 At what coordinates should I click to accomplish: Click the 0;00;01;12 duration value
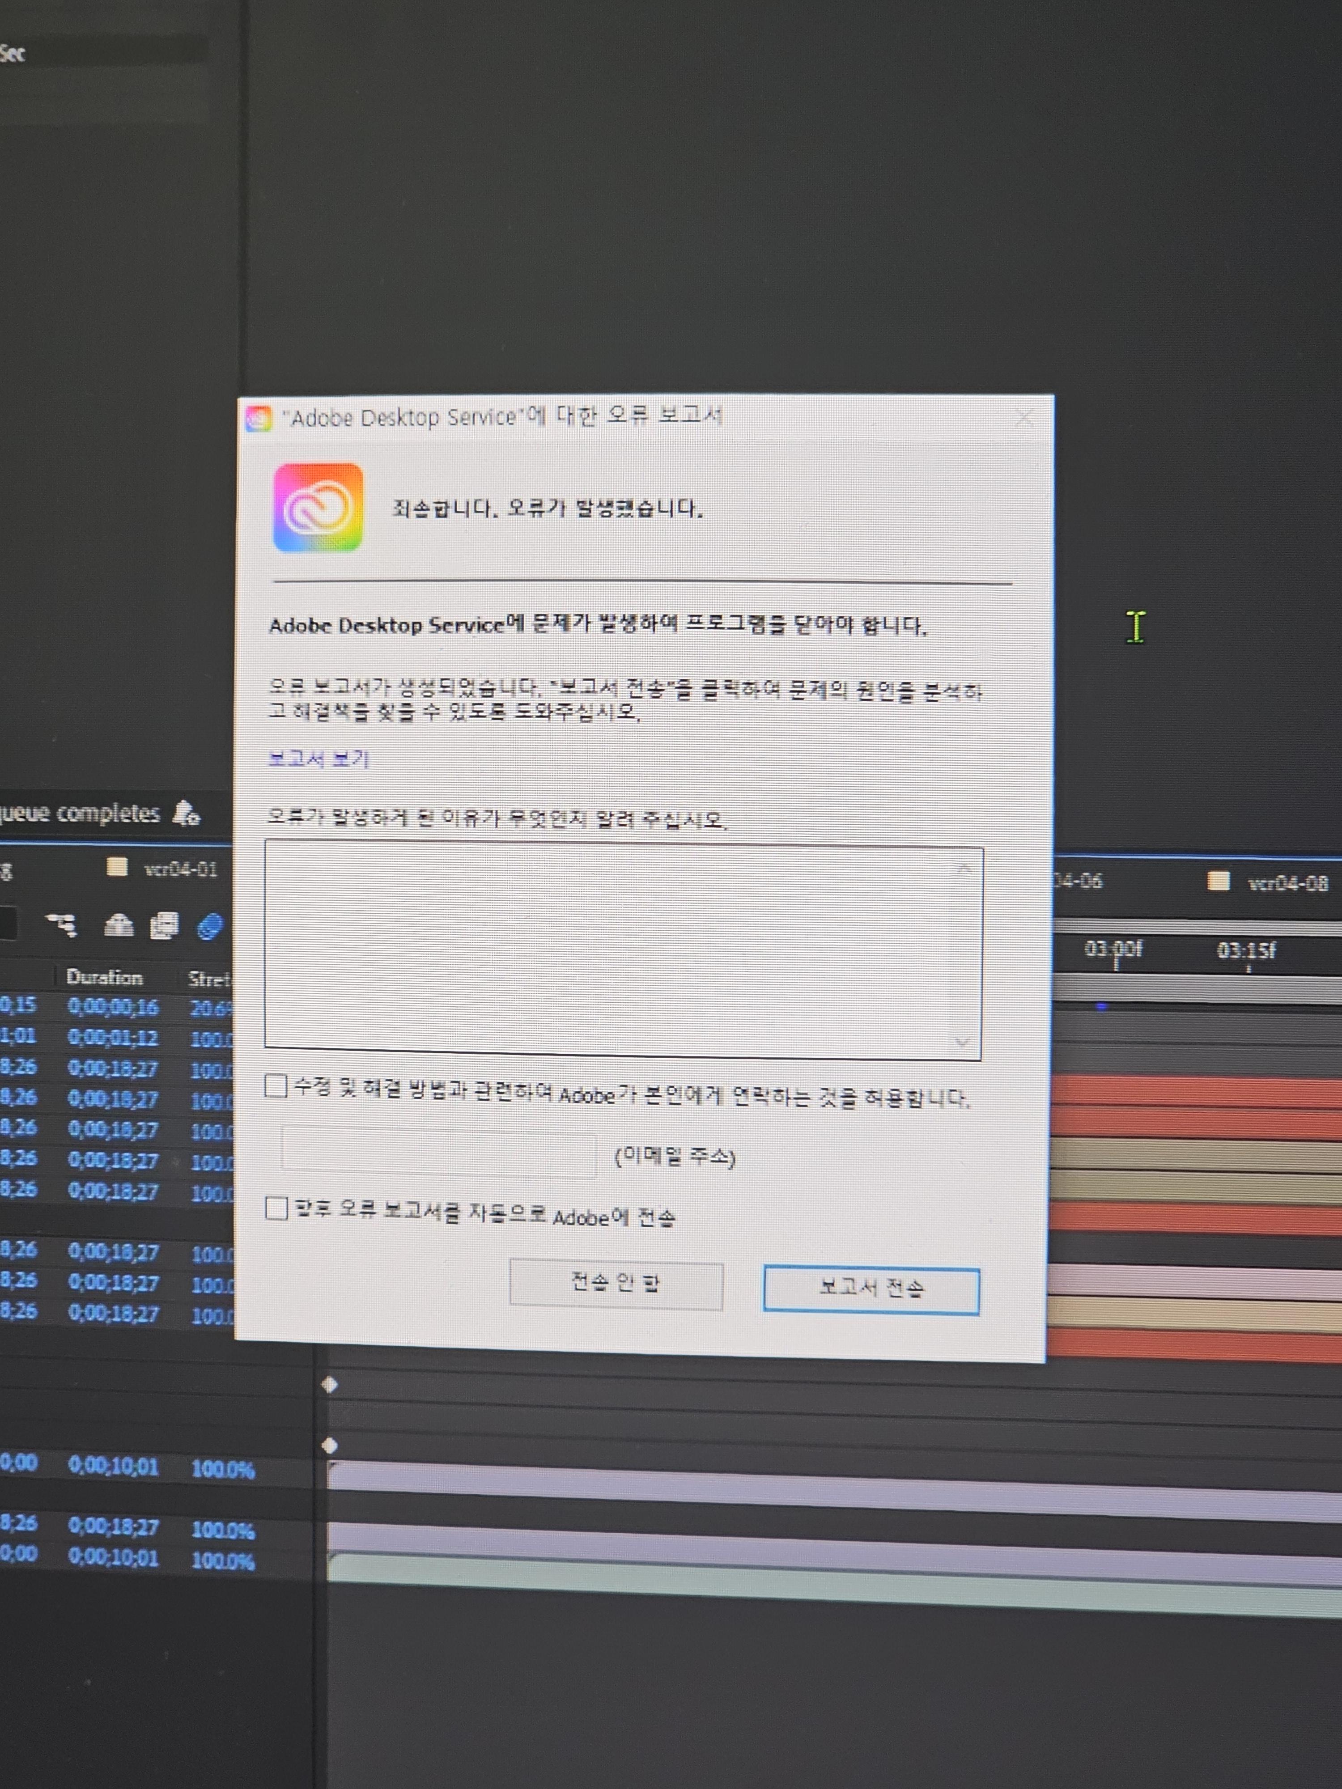113,1038
